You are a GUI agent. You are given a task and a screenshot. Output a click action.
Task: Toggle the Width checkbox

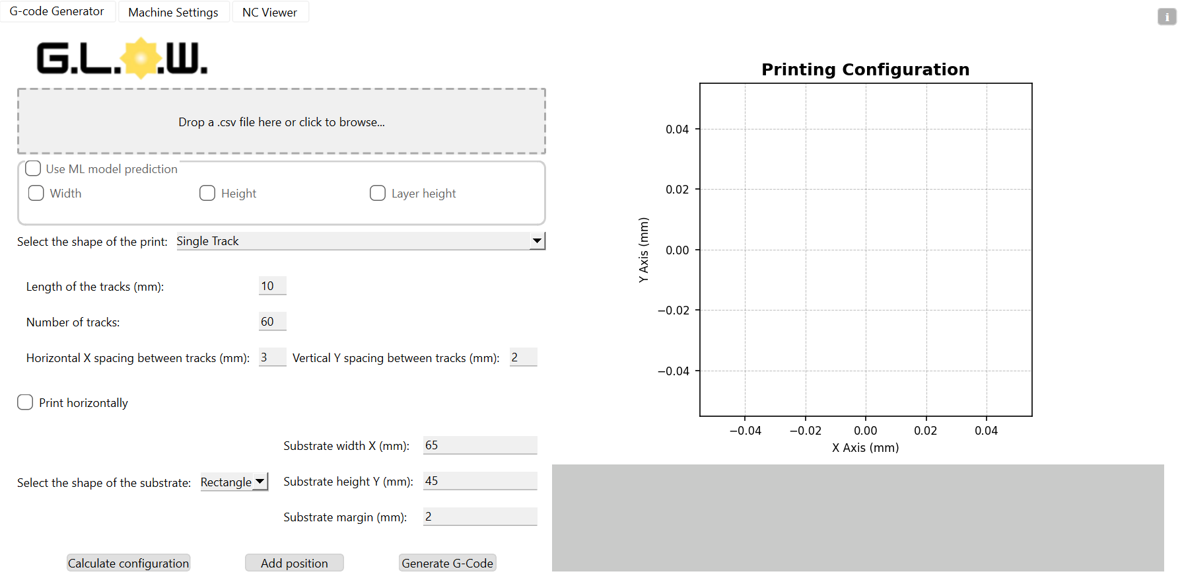tap(36, 193)
